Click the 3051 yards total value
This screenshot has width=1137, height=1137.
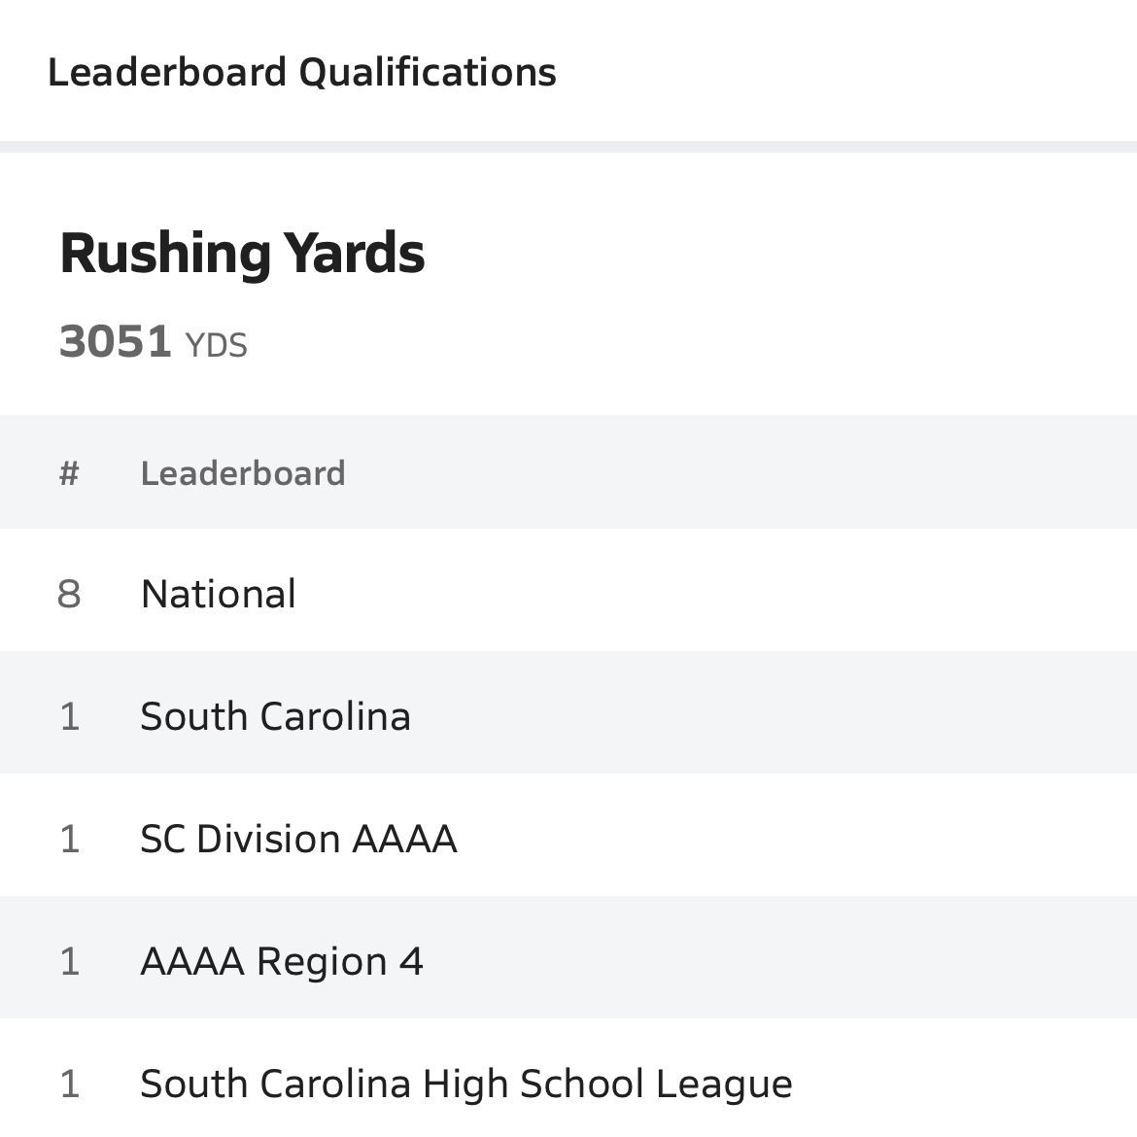(x=115, y=342)
